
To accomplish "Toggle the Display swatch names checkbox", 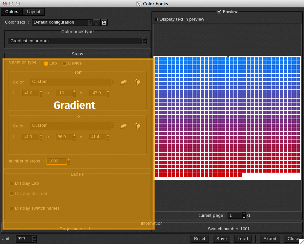I will 11,208.
